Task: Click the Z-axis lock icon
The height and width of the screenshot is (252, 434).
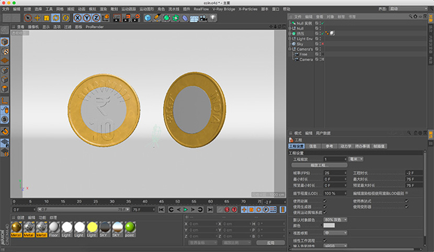Action: [95, 18]
